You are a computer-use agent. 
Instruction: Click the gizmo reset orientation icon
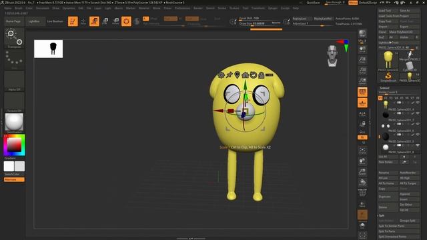(x=254, y=75)
